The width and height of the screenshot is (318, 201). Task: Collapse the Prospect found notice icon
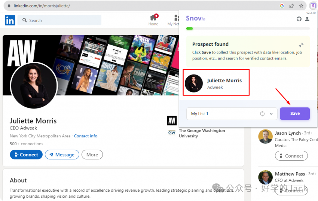point(301,45)
